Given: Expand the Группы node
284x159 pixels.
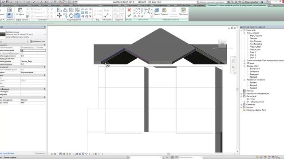Looking at the screenshot, I should [241, 107].
